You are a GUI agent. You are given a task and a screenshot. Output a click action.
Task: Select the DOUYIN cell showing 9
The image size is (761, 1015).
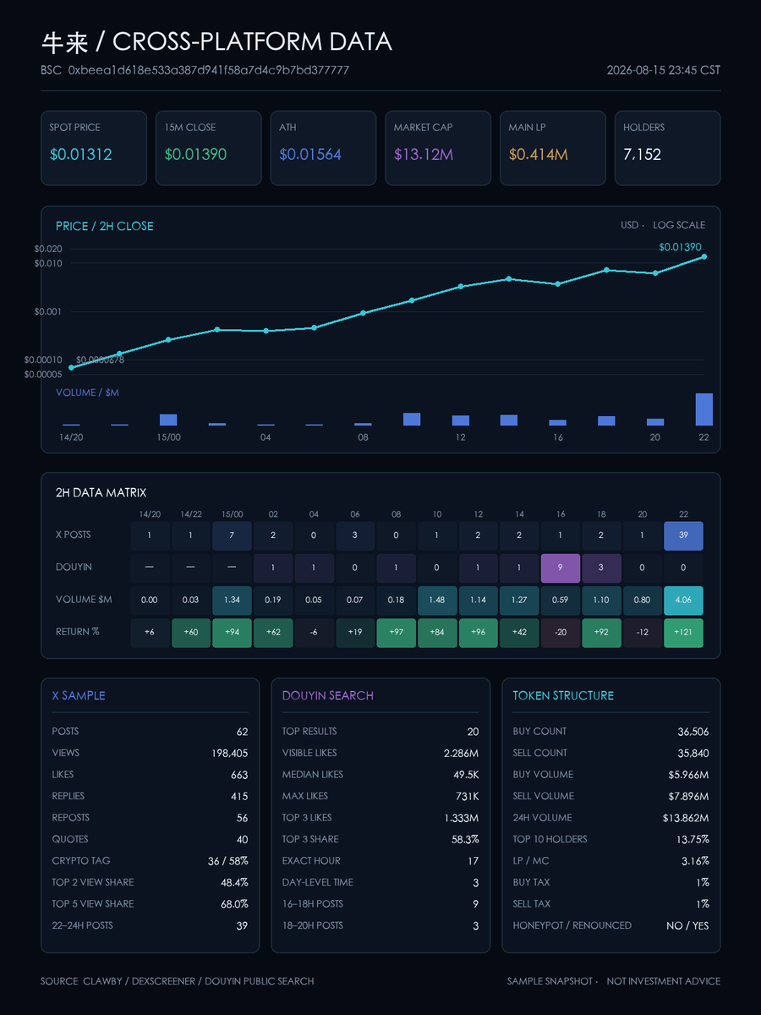coord(561,568)
